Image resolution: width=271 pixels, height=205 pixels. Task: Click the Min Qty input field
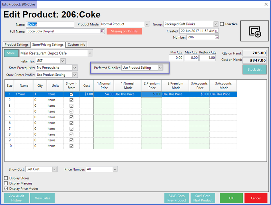tap(176, 58)
